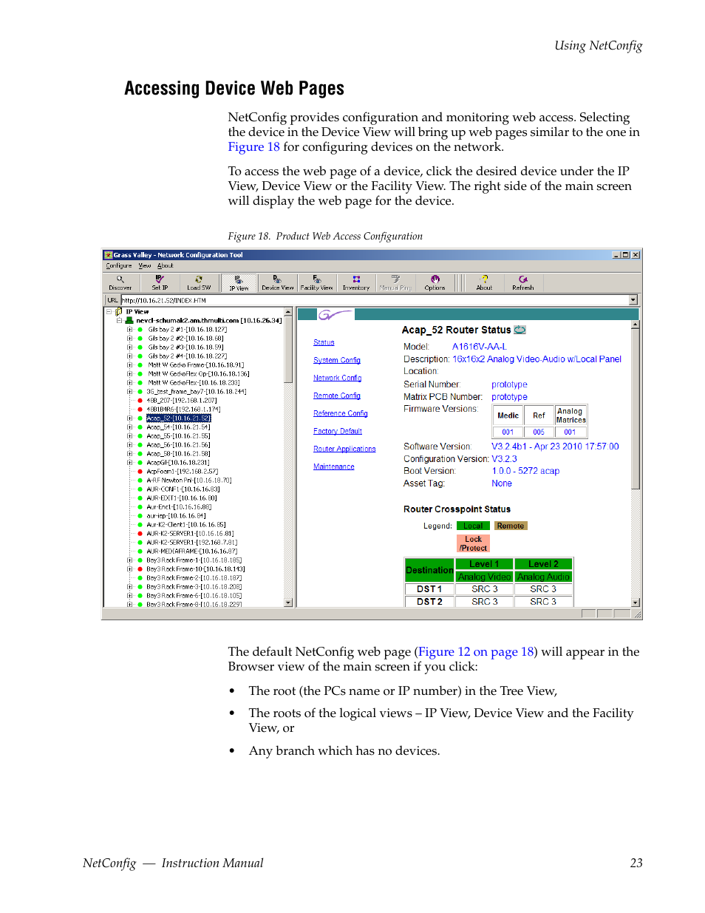Click green status dot of Gils bay 2 #1
705x913 pixels.
point(140,330)
